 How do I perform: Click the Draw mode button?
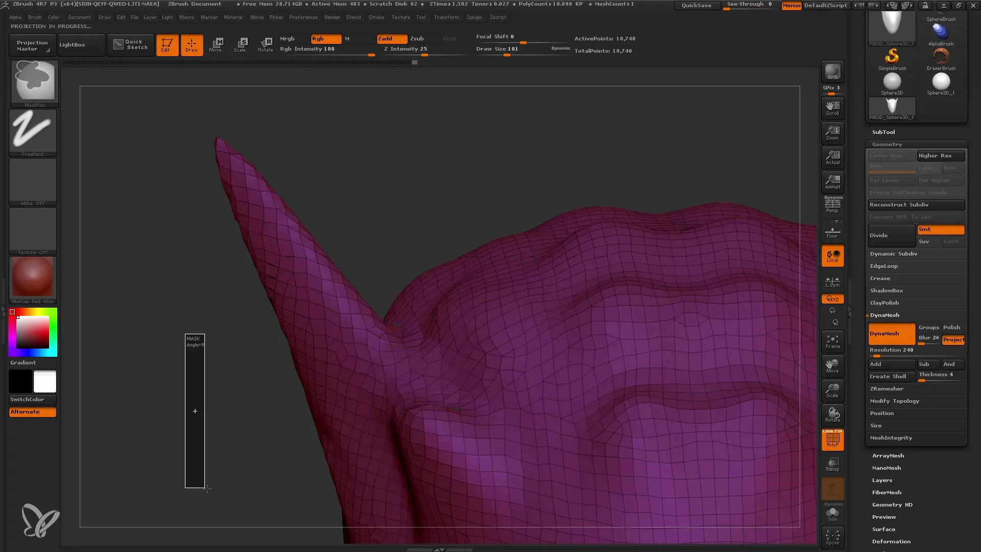192,44
